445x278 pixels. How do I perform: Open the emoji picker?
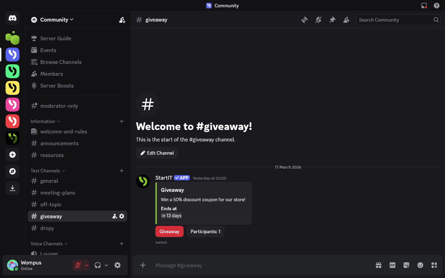pos(420,265)
